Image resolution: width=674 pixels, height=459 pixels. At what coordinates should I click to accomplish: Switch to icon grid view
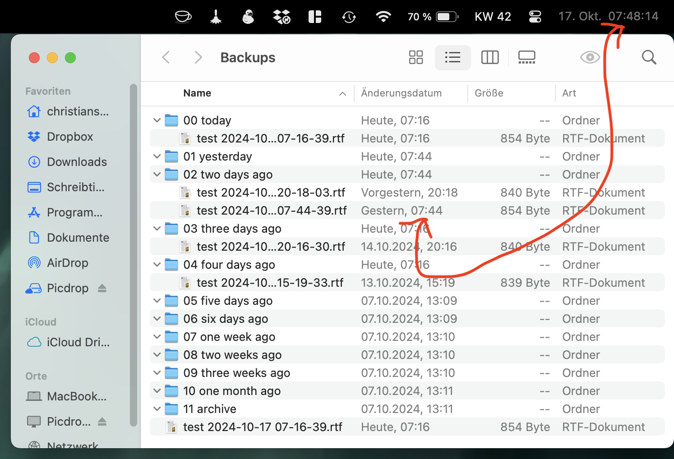415,57
